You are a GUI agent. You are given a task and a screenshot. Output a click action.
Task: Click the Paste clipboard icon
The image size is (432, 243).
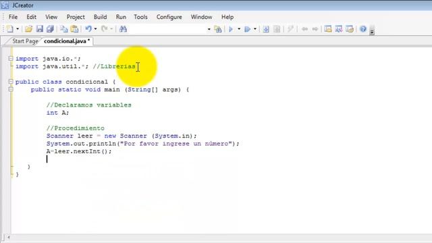click(74, 28)
